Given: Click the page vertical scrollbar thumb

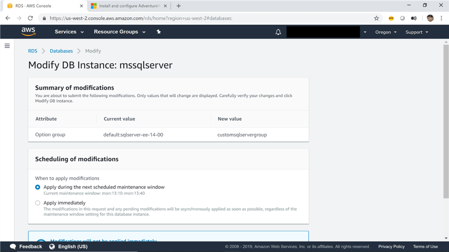Looking at the screenshot, I should 446,121.
